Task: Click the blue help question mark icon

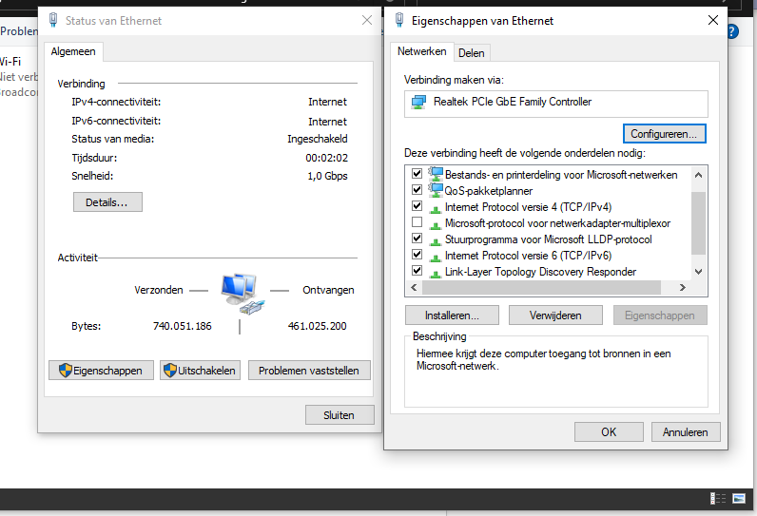Action: [x=732, y=31]
